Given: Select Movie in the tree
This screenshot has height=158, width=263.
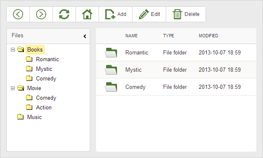Looking at the screenshot, I should (34, 88).
